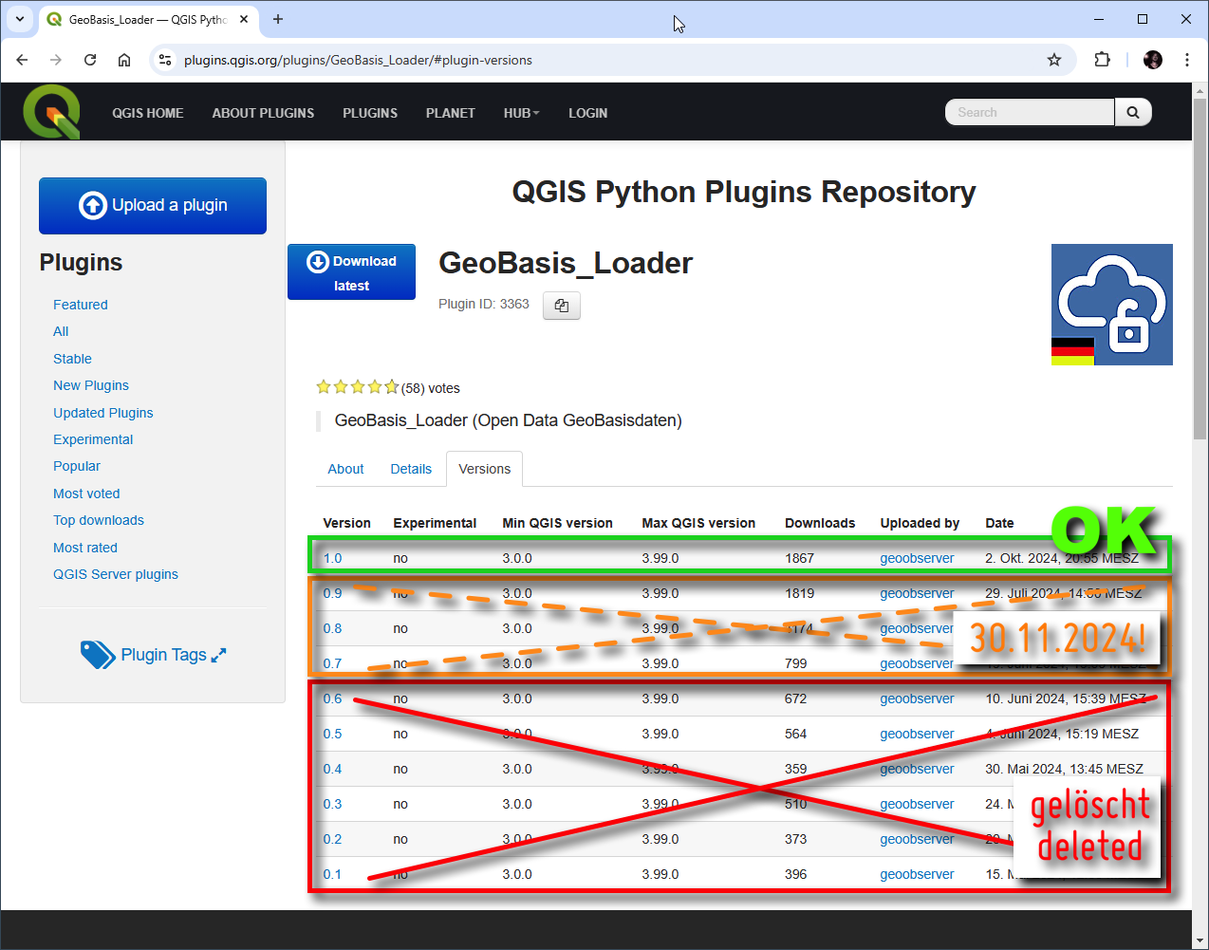Go to the browser home page
Screen dimensions: 1209x950
pyautogui.click(x=124, y=60)
